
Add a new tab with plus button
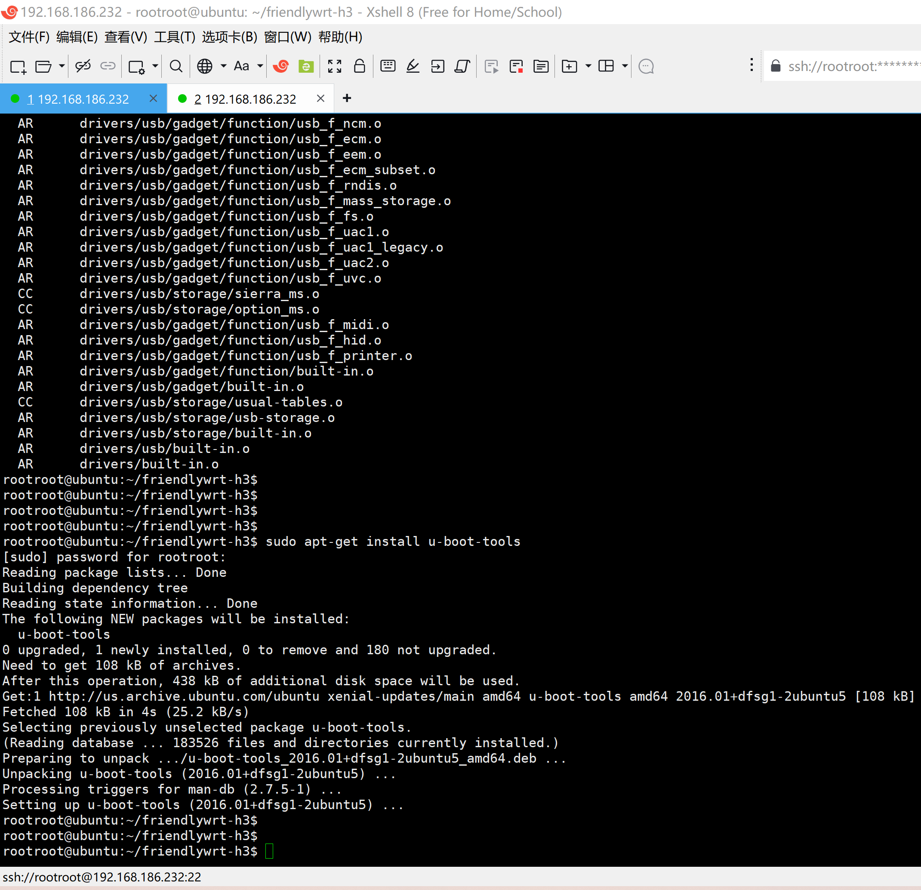347,98
